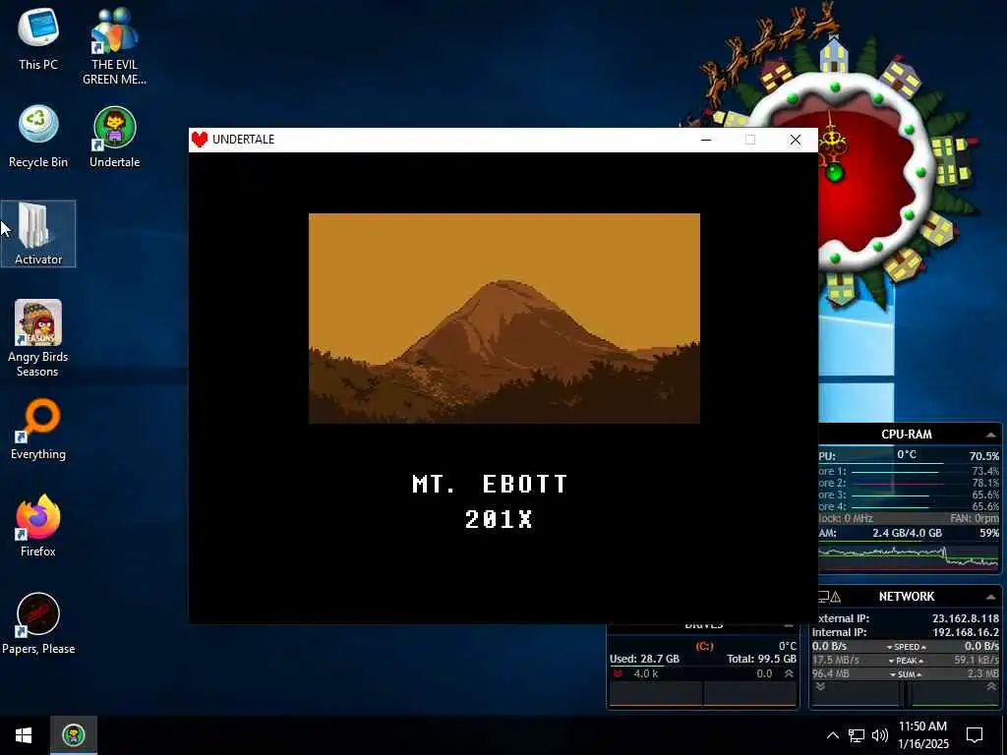Click the (C:) drive label
The image size is (1007, 755).
704,646
